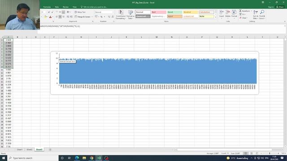
Task: Expand the font size dropdown
Action: [46, 12]
